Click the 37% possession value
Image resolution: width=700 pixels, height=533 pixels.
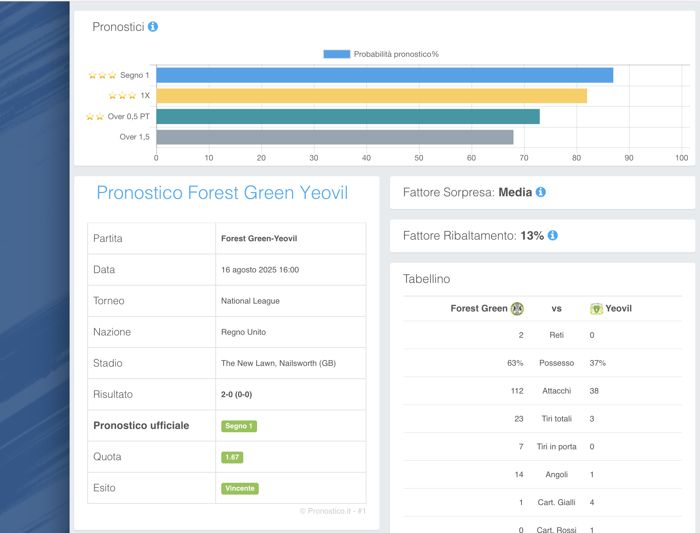tap(598, 363)
